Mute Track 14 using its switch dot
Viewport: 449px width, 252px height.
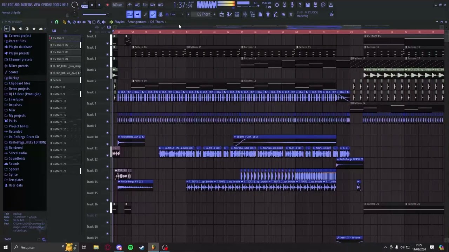(x=107, y=189)
